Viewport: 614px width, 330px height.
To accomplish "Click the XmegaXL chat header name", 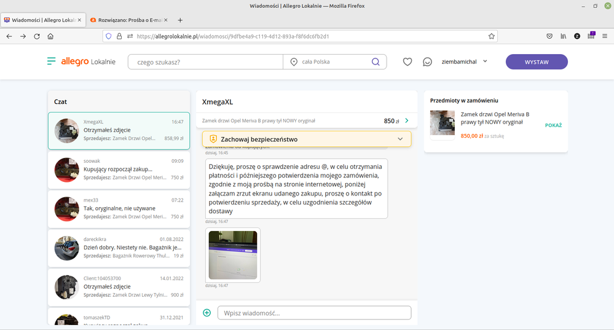I will click(x=218, y=102).
